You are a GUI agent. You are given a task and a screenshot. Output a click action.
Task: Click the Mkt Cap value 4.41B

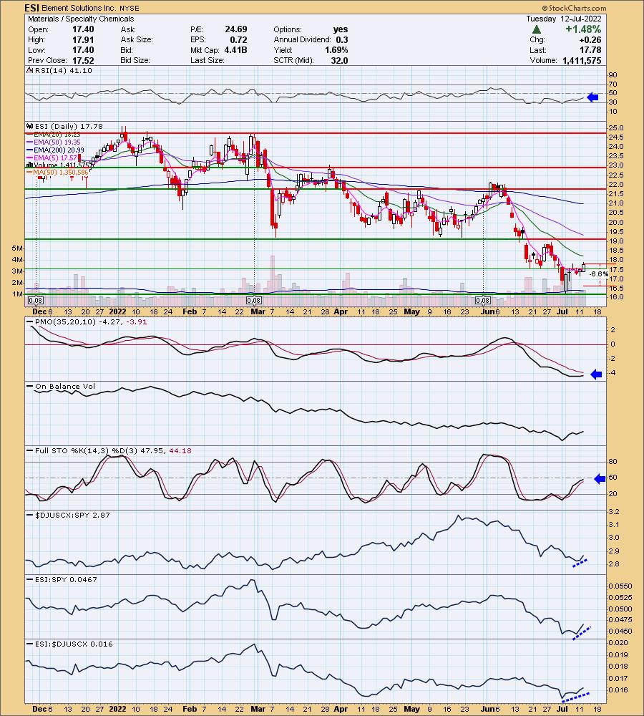pyautogui.click(x=235, y=50)
